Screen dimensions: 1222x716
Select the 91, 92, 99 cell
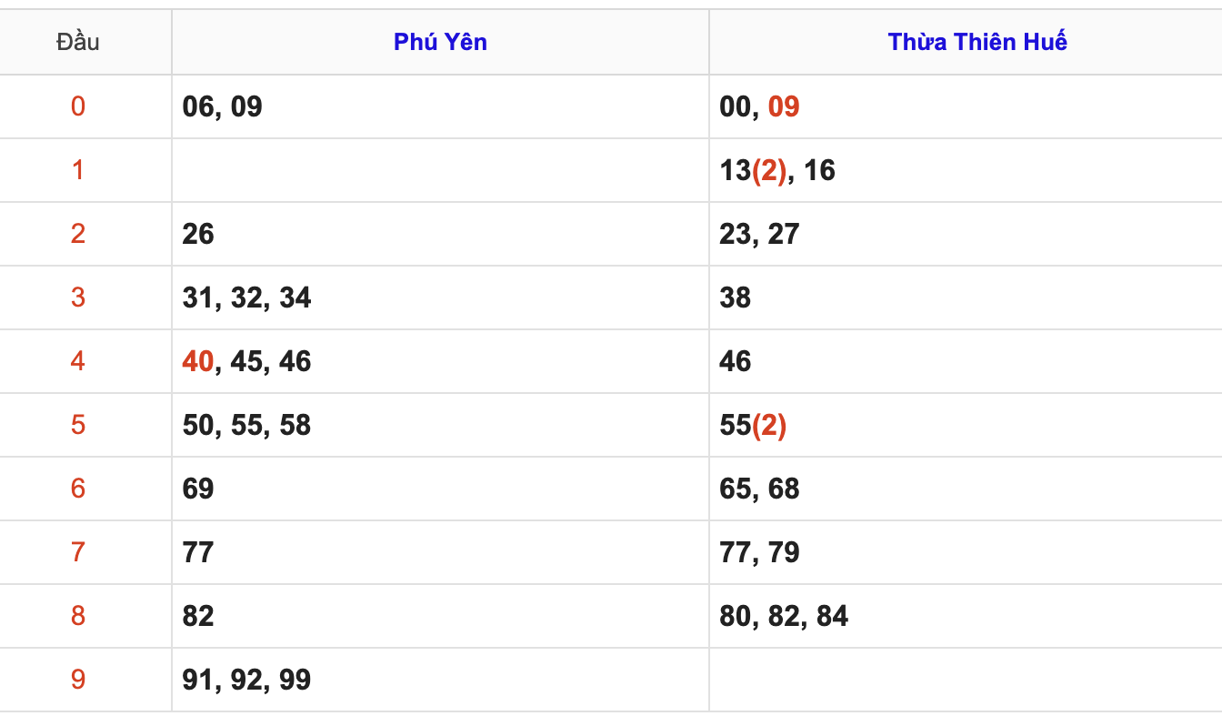(440, 680)
